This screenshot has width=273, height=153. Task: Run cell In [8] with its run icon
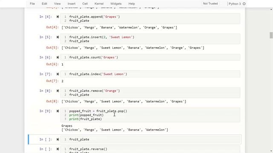tap(58, 91)
